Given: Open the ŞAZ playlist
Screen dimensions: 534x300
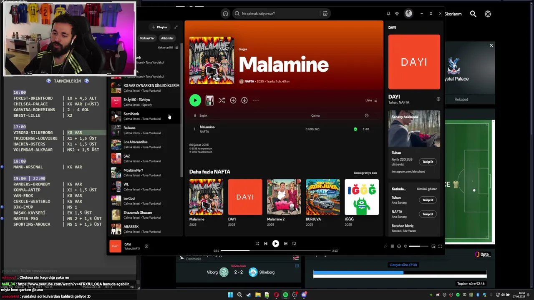Looking at the screenshot, I should click(x=145, y=158).
